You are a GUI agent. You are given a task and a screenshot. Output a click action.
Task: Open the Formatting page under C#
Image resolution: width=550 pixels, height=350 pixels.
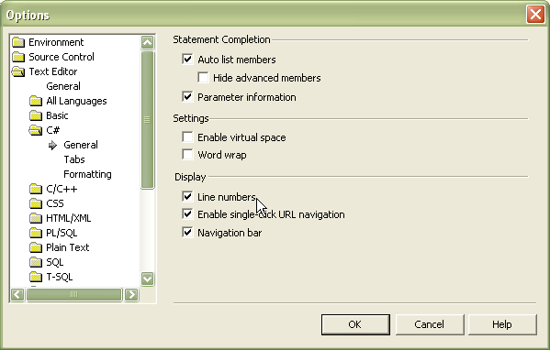point(87,174)
